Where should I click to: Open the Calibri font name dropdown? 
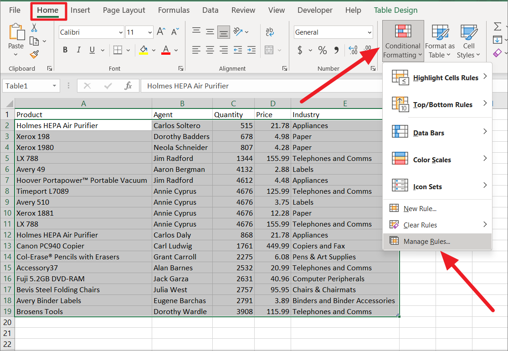(121, 32)
